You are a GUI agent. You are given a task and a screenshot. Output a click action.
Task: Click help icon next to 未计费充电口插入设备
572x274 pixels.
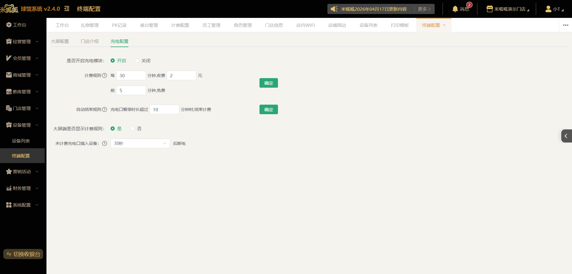tap(105, 143)
